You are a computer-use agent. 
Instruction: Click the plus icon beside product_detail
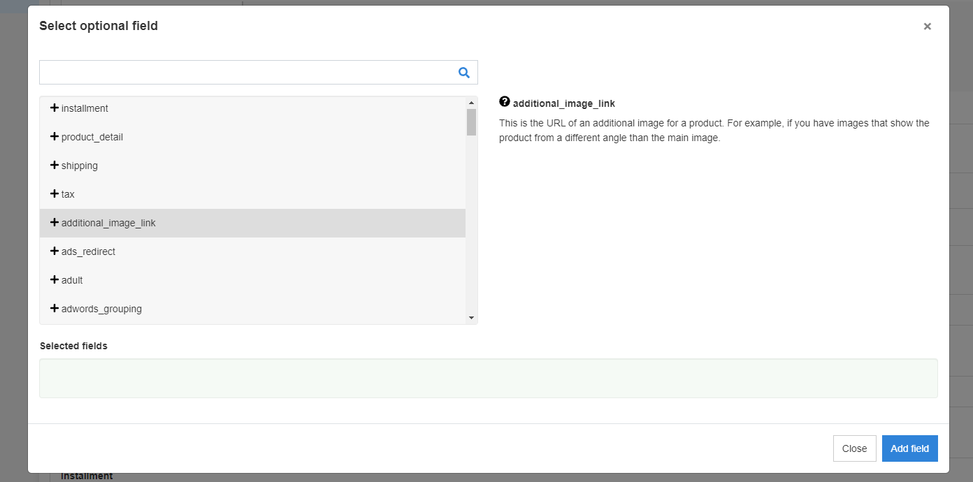pos(55,136)
